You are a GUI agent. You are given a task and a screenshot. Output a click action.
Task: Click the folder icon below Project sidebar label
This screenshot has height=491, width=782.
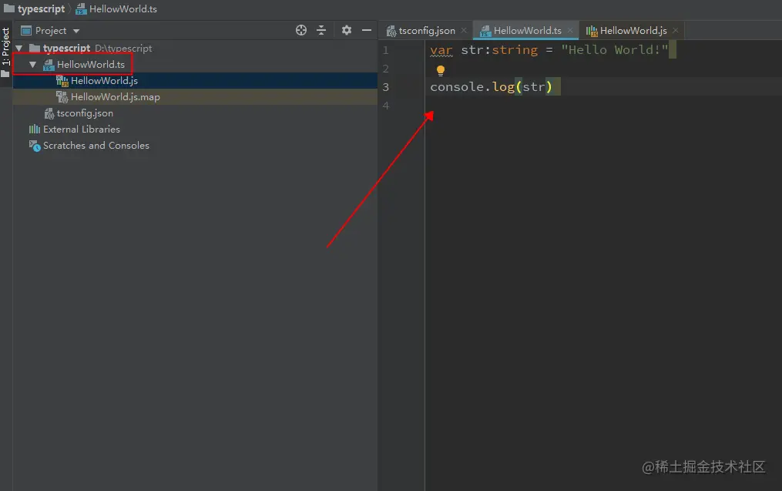click(x=5, y=74)
